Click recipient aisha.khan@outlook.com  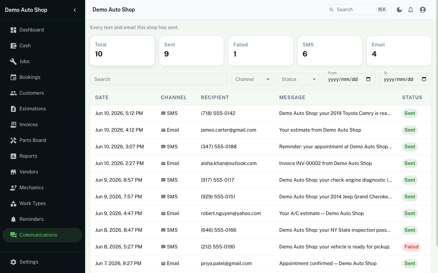(229, 163)
